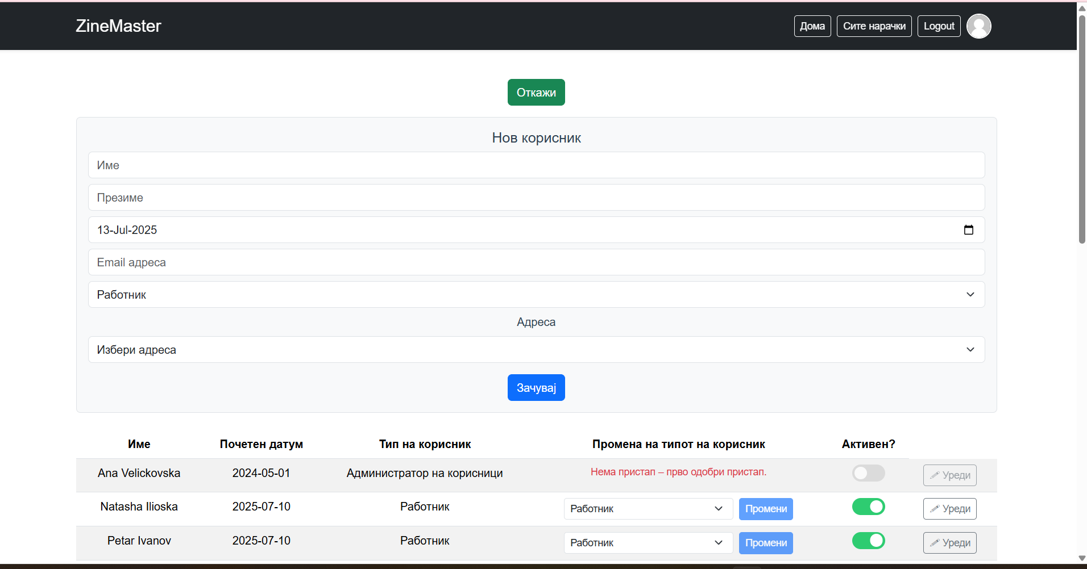Screen dimensions: 1087x569
Task: Focus the Email адреса input field
Action: [536, 262]
